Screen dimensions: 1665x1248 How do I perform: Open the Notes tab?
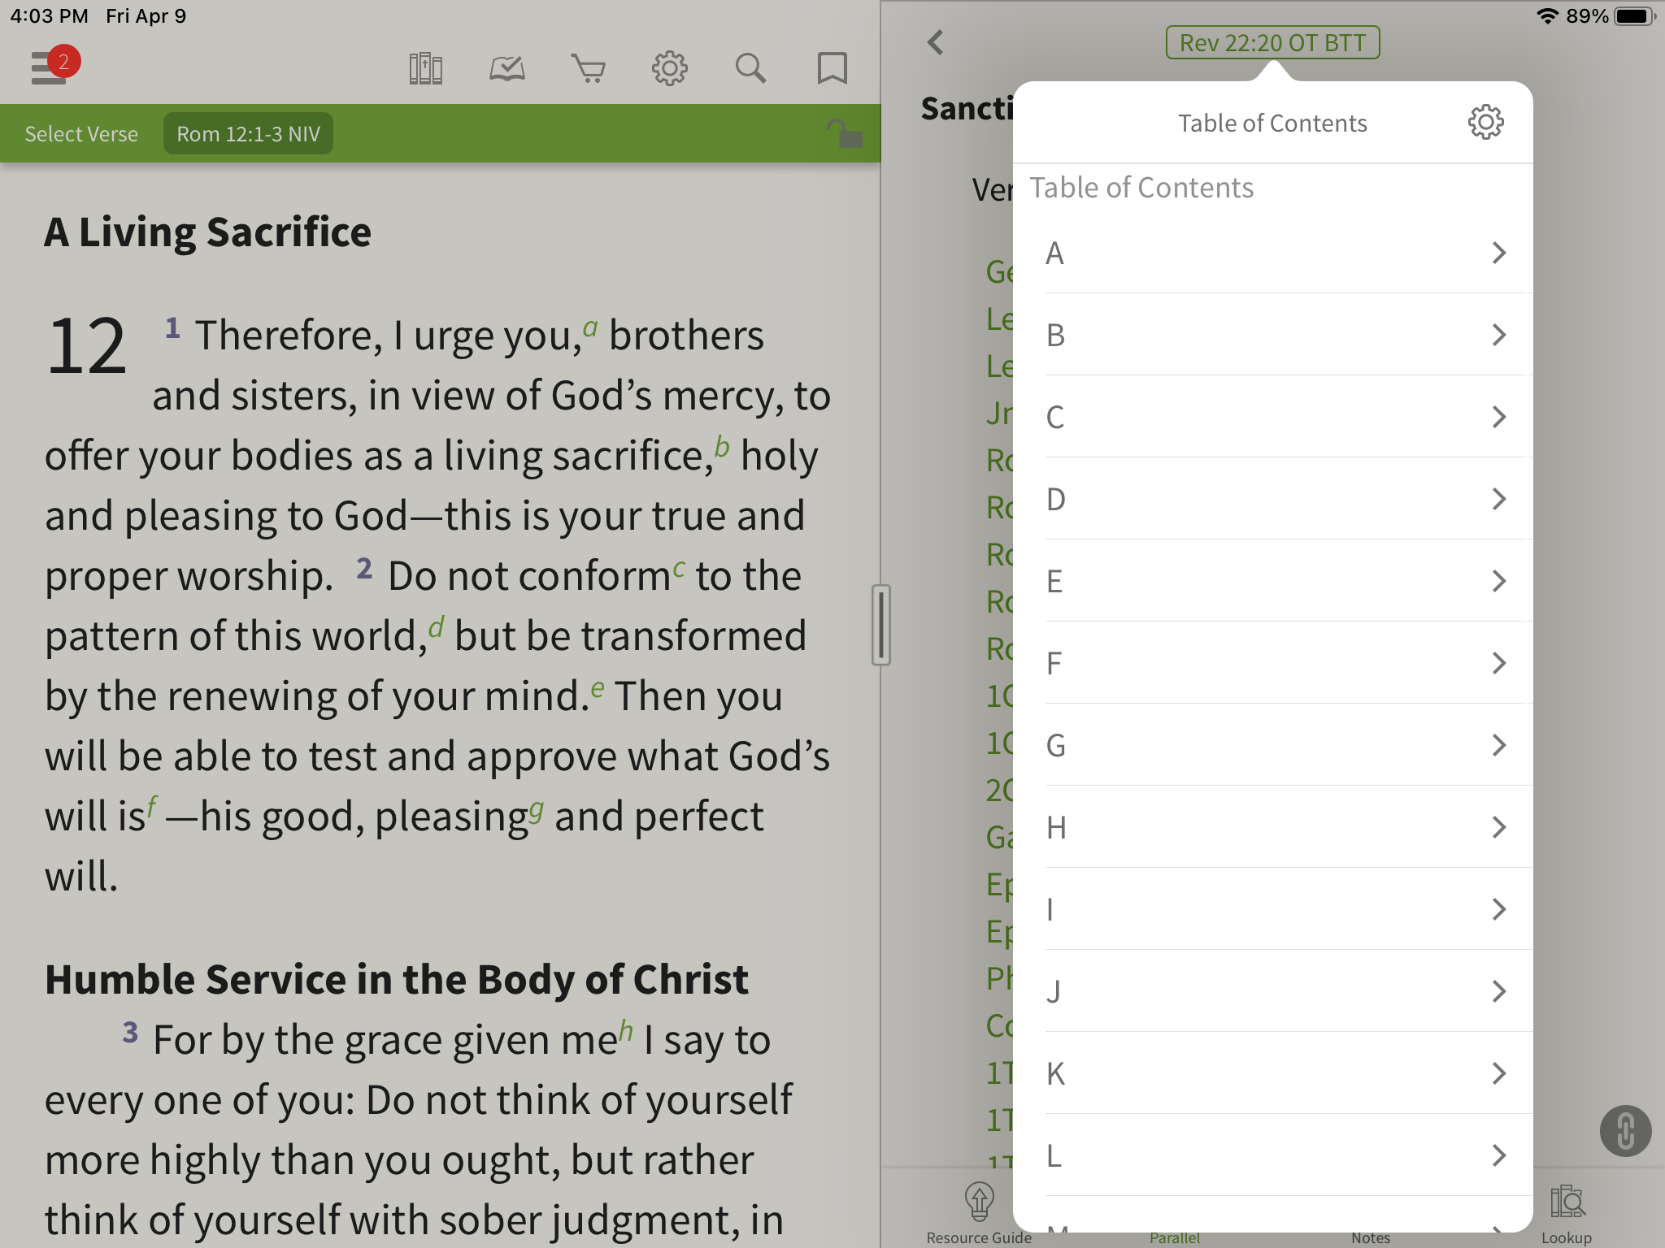(x=1371, y=1237)
